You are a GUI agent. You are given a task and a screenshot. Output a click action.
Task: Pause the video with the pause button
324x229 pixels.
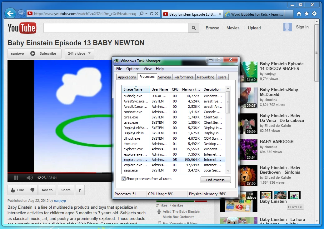16,178
